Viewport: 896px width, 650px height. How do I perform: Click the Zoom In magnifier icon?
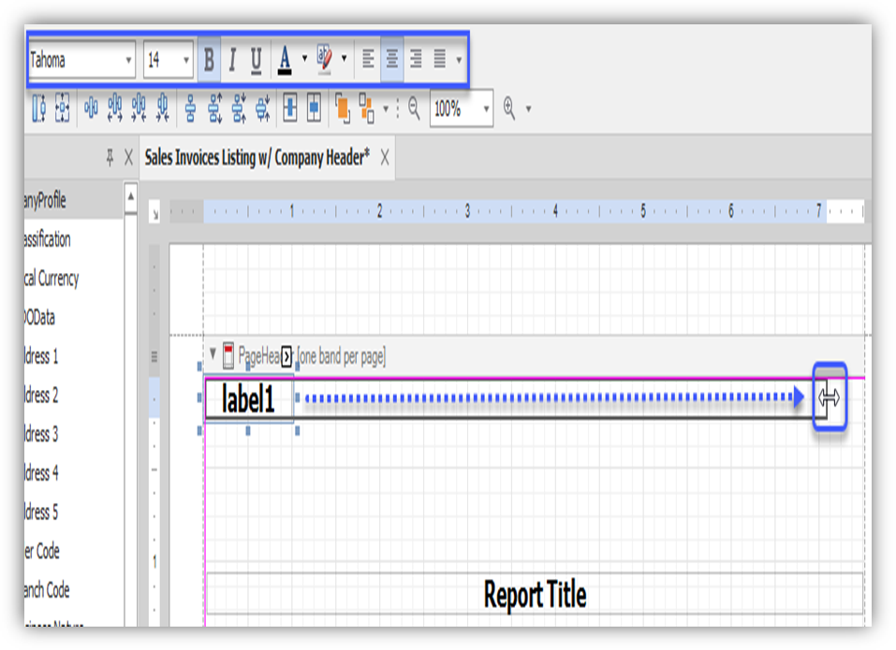click(507, 110)
